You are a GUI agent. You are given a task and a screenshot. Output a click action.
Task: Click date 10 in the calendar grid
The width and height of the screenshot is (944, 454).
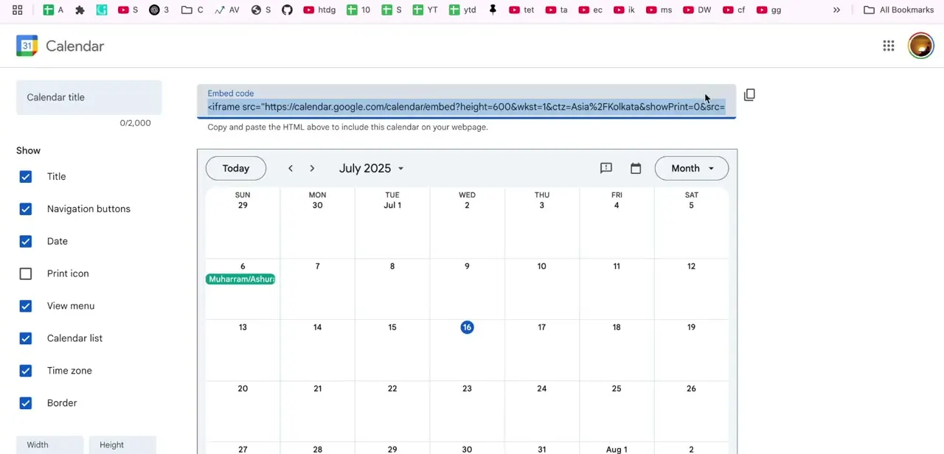click(x=541, y=266)
